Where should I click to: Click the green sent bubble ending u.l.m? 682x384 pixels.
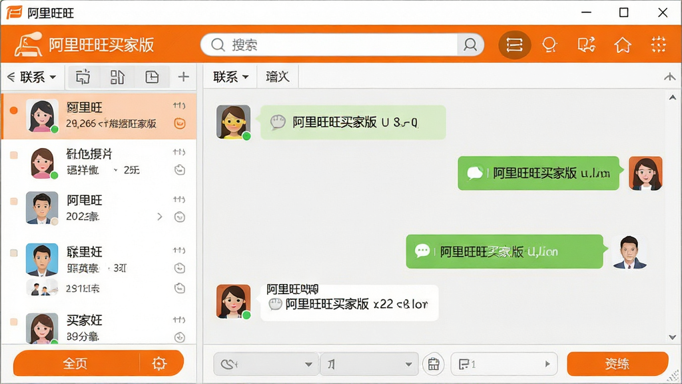(x=538, y=173)
